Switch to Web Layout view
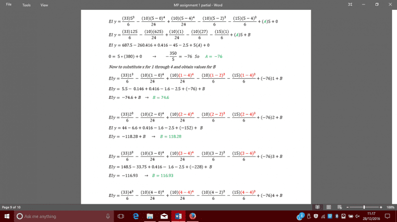 [339, 207]
